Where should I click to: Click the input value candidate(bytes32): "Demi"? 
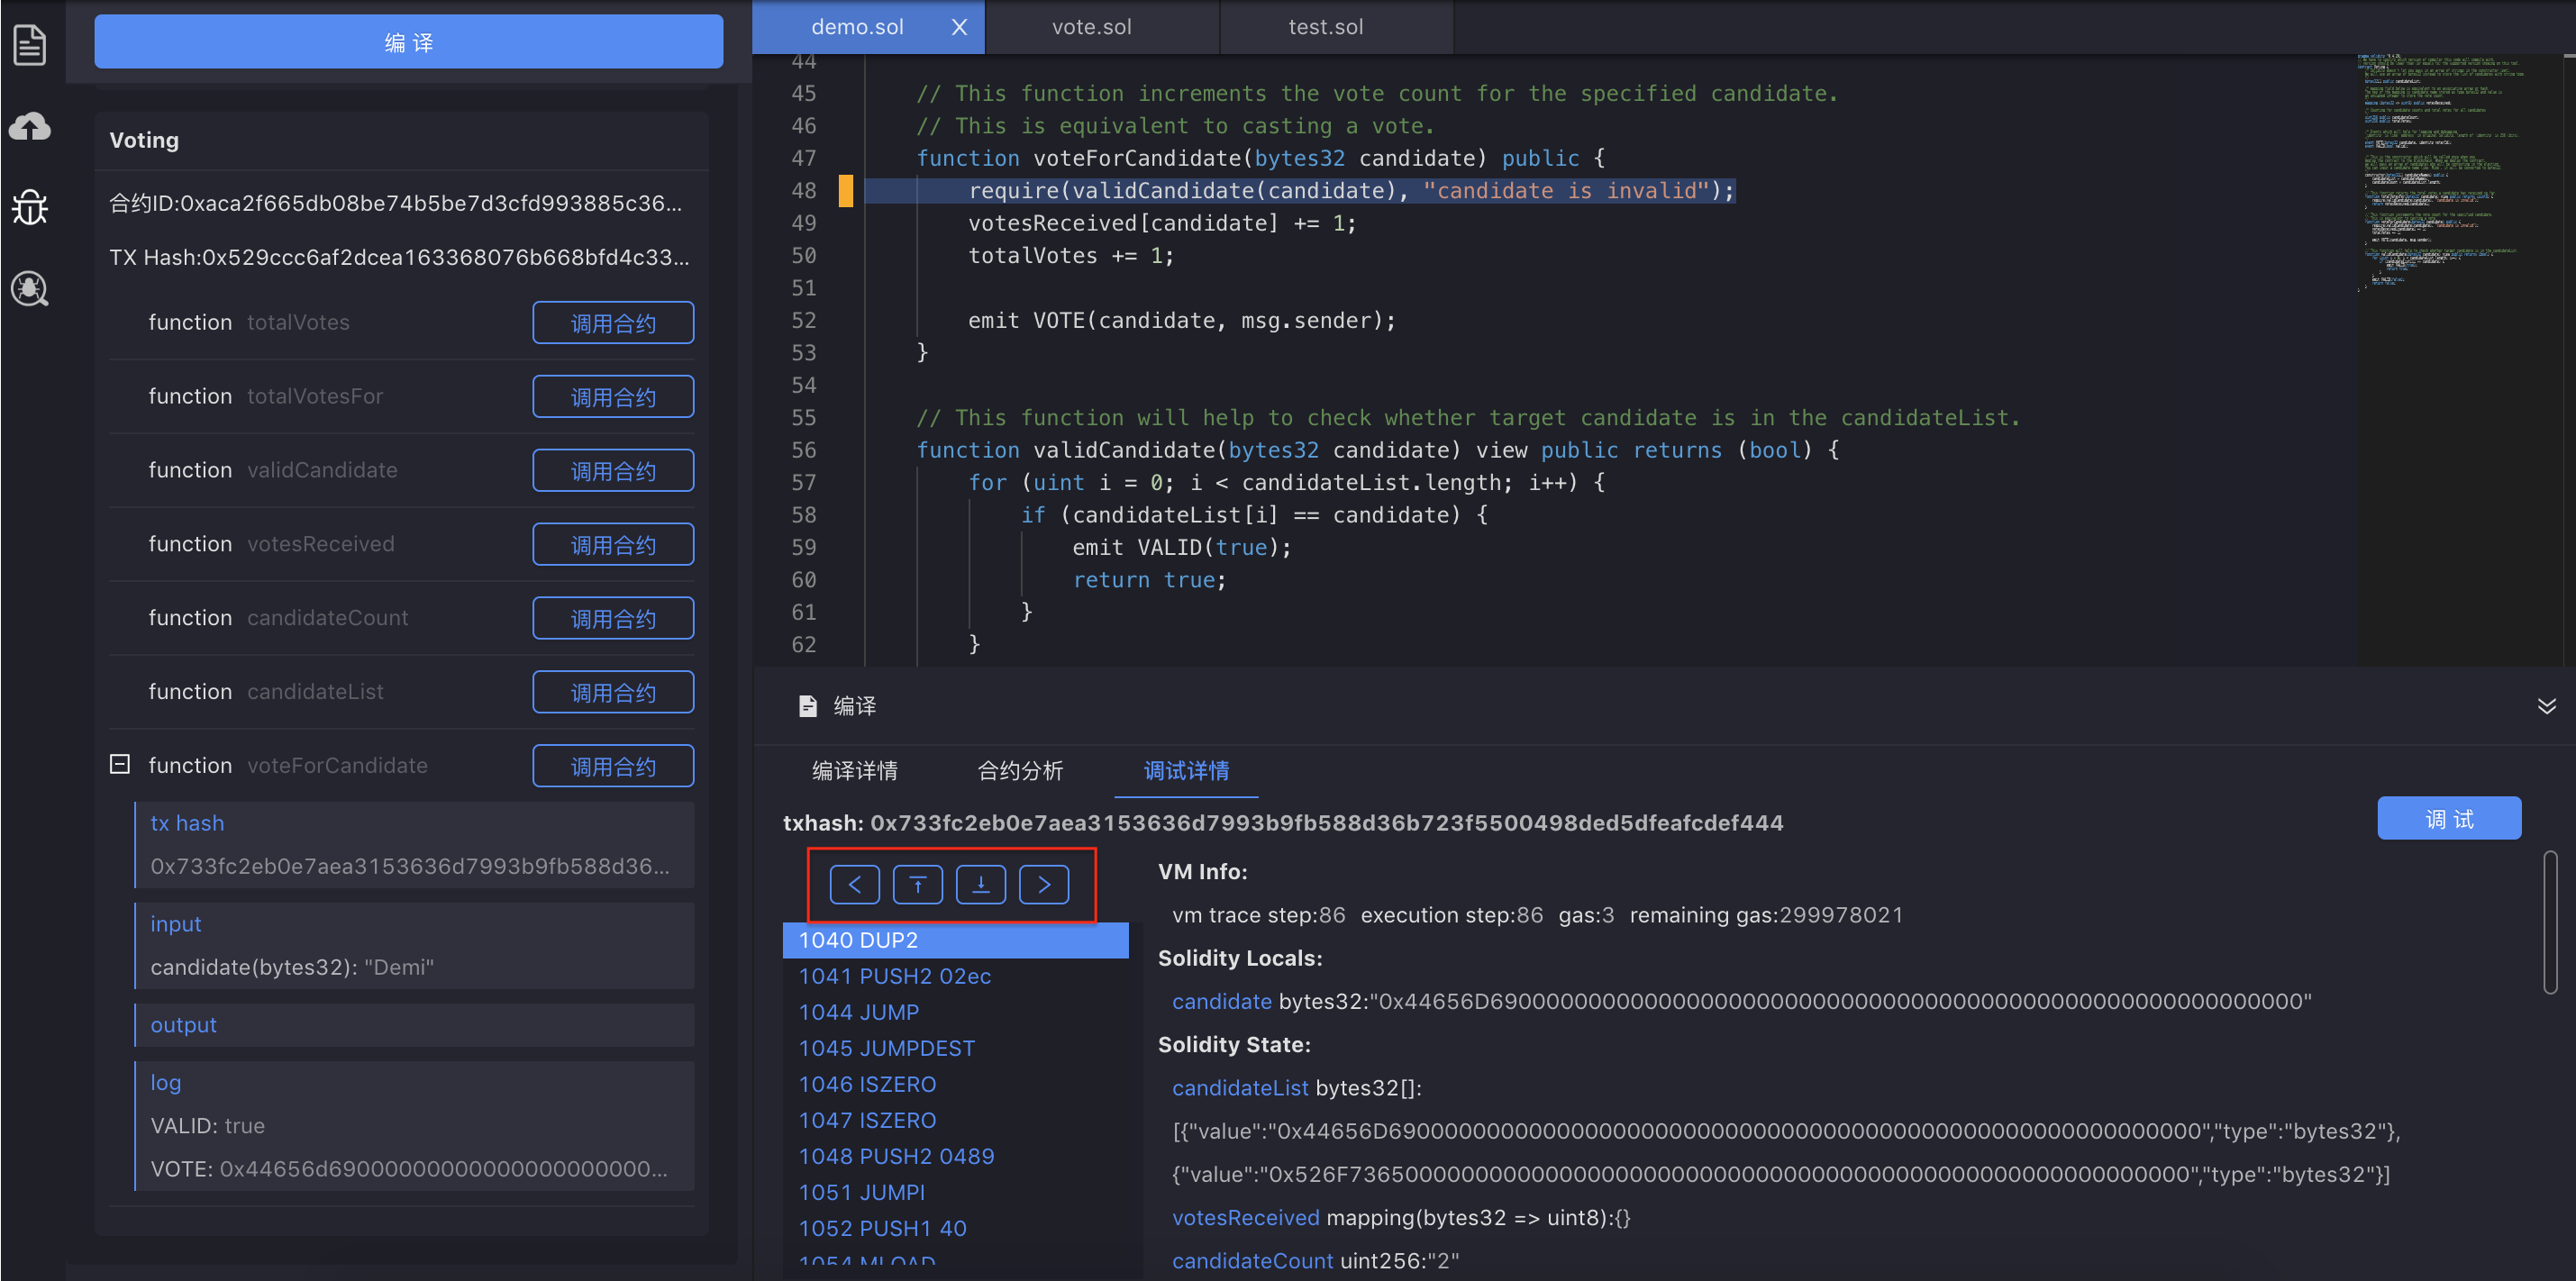(x=292, y=967)
